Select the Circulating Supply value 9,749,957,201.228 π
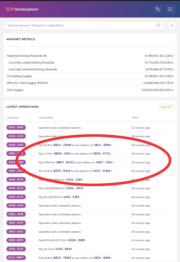The width and height of the screenshot is (180, 262). pyautogui.click(x=159, y=76)
